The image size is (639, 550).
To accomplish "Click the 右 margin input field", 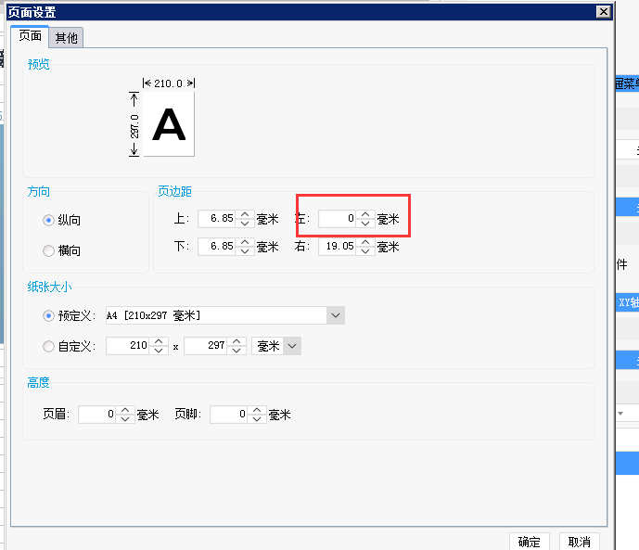I will pos(337,247).
